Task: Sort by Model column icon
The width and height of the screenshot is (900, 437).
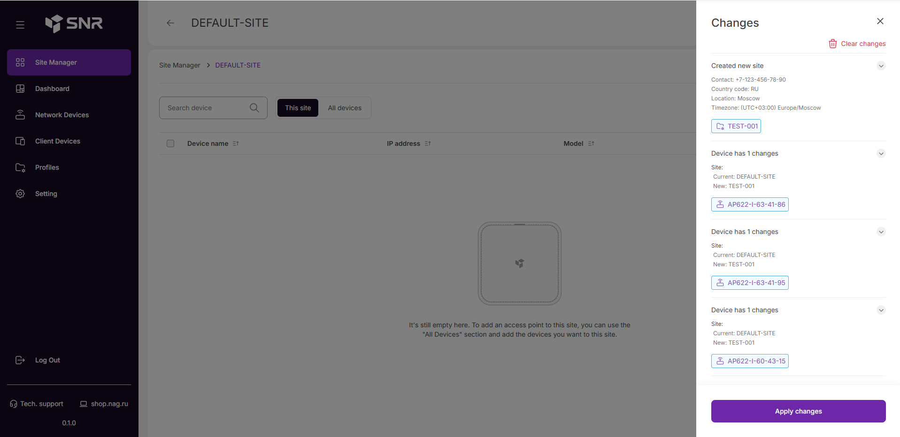Action: (591, 143)
